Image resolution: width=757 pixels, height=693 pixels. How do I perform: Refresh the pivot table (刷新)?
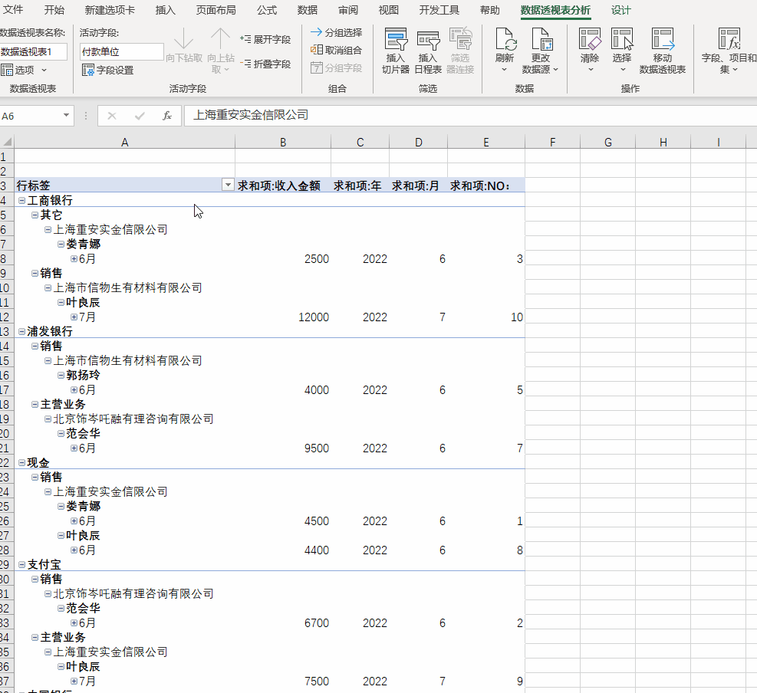point(505,51)
